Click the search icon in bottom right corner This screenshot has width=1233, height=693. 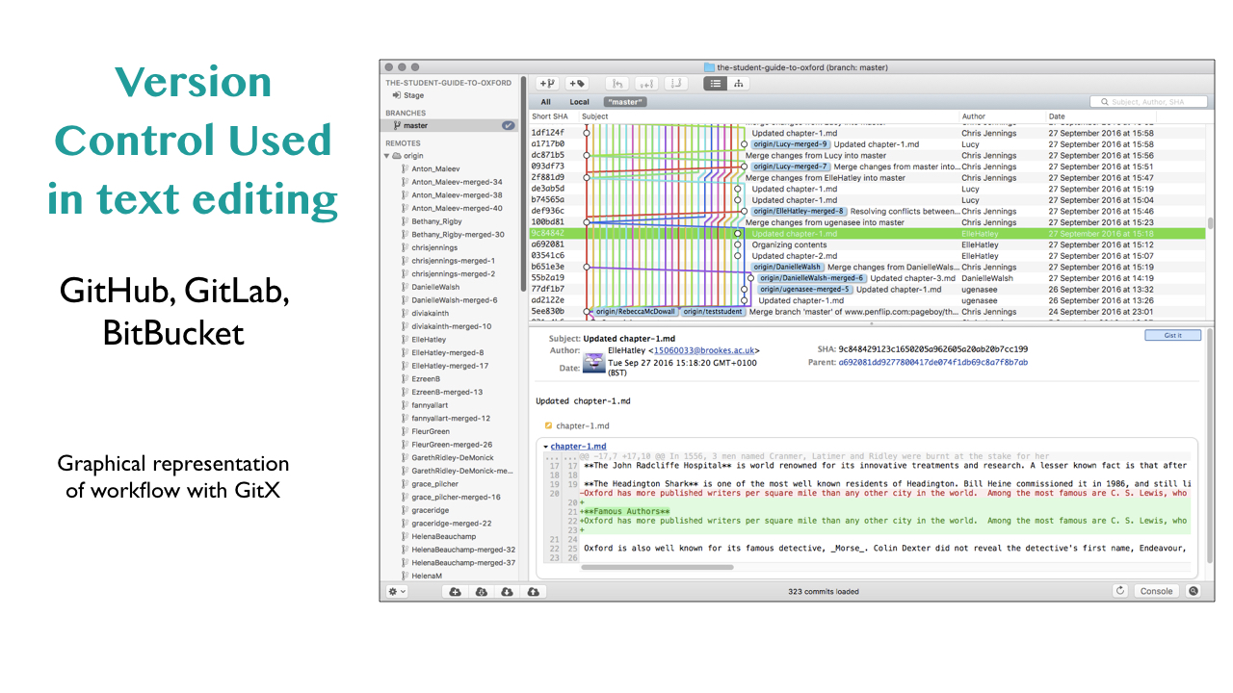click(x=1194, y=591)
